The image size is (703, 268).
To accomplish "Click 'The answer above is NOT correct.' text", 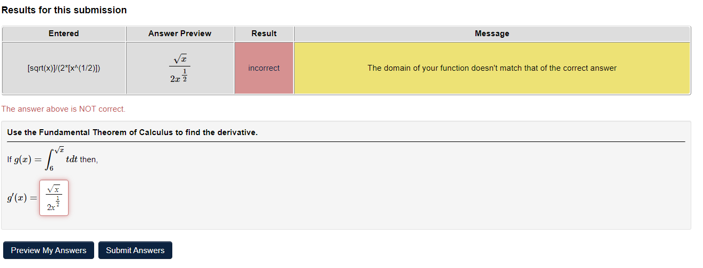I will click(63, 109).
